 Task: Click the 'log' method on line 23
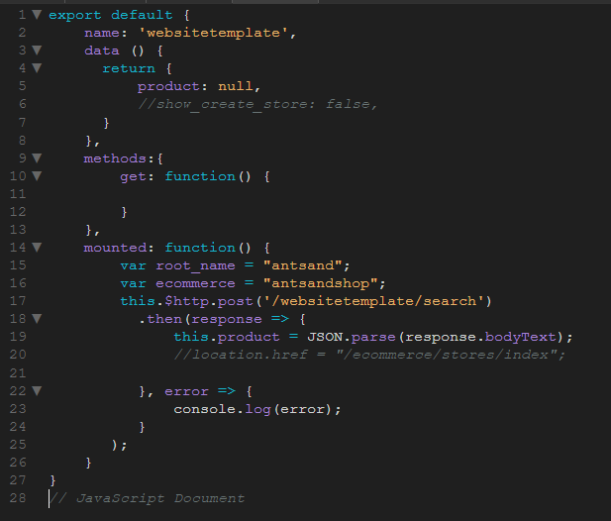click(x=257, y=409)
